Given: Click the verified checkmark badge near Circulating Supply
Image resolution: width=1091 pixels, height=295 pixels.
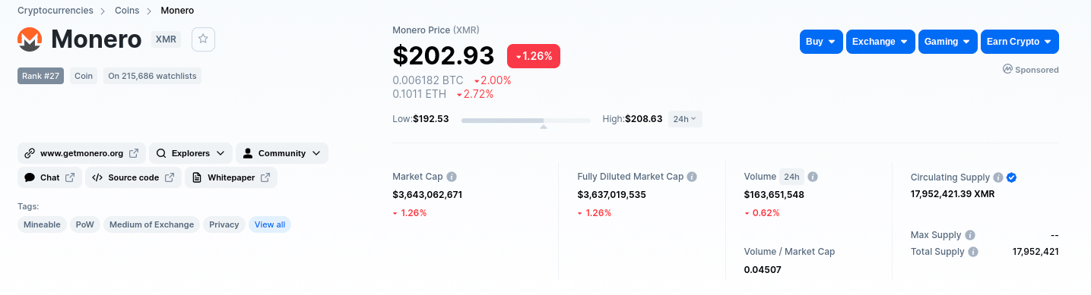Looking at the screenshot, I should point(1012,177).
